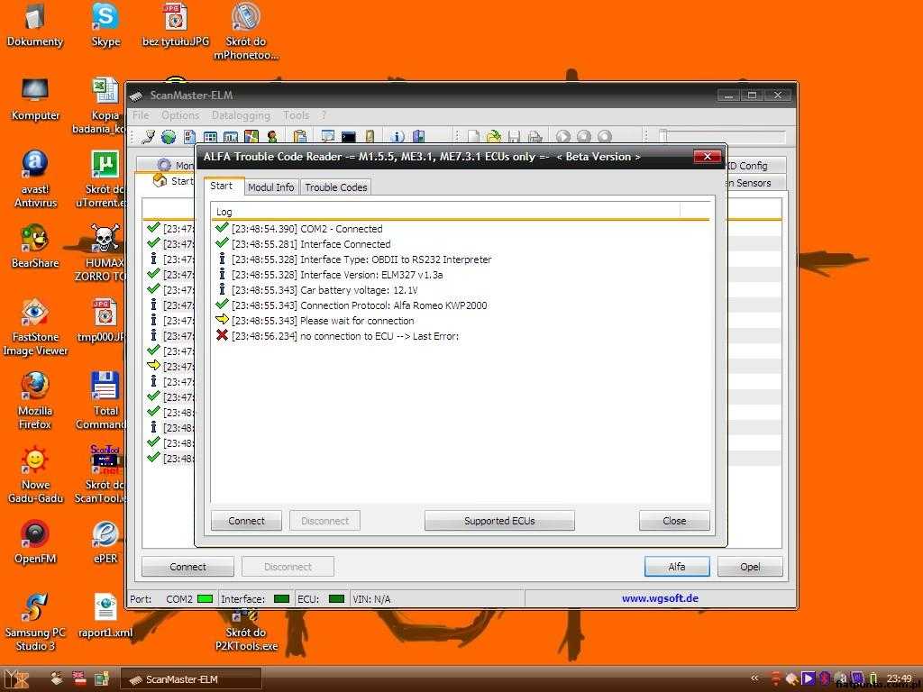923x692 pixels.
Task: Select the 'COM2 - Connected' log row
Action: 461,229
